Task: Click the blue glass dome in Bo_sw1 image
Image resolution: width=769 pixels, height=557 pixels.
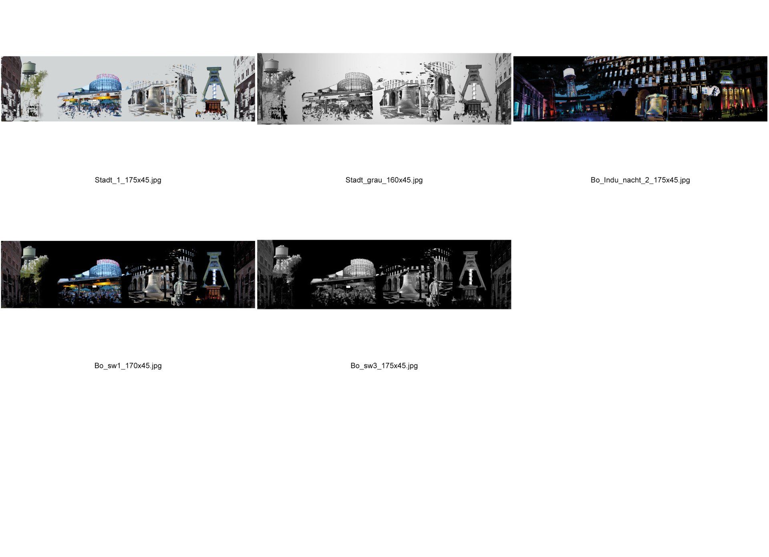Action: pyautogui.click(x=105, y=269)
